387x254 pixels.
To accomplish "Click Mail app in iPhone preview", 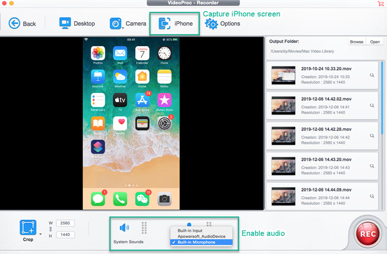I will pyautogui.click(x=120, y=53).
